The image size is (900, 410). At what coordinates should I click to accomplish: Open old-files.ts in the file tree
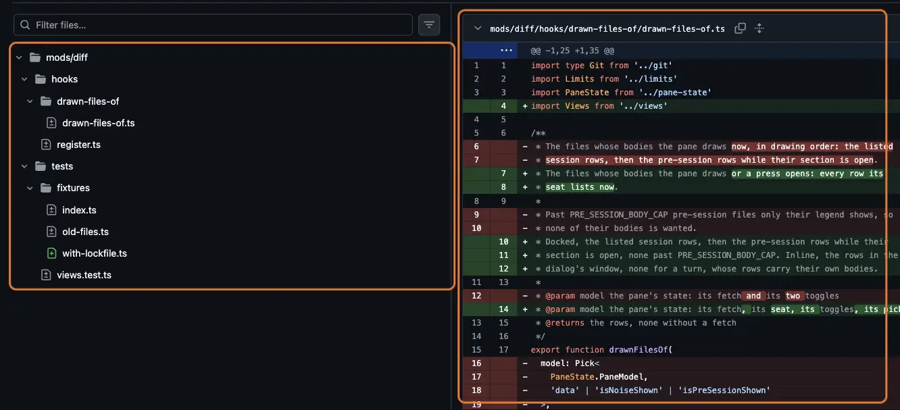85,232
